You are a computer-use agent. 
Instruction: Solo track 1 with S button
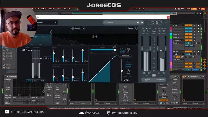point(194,25)
